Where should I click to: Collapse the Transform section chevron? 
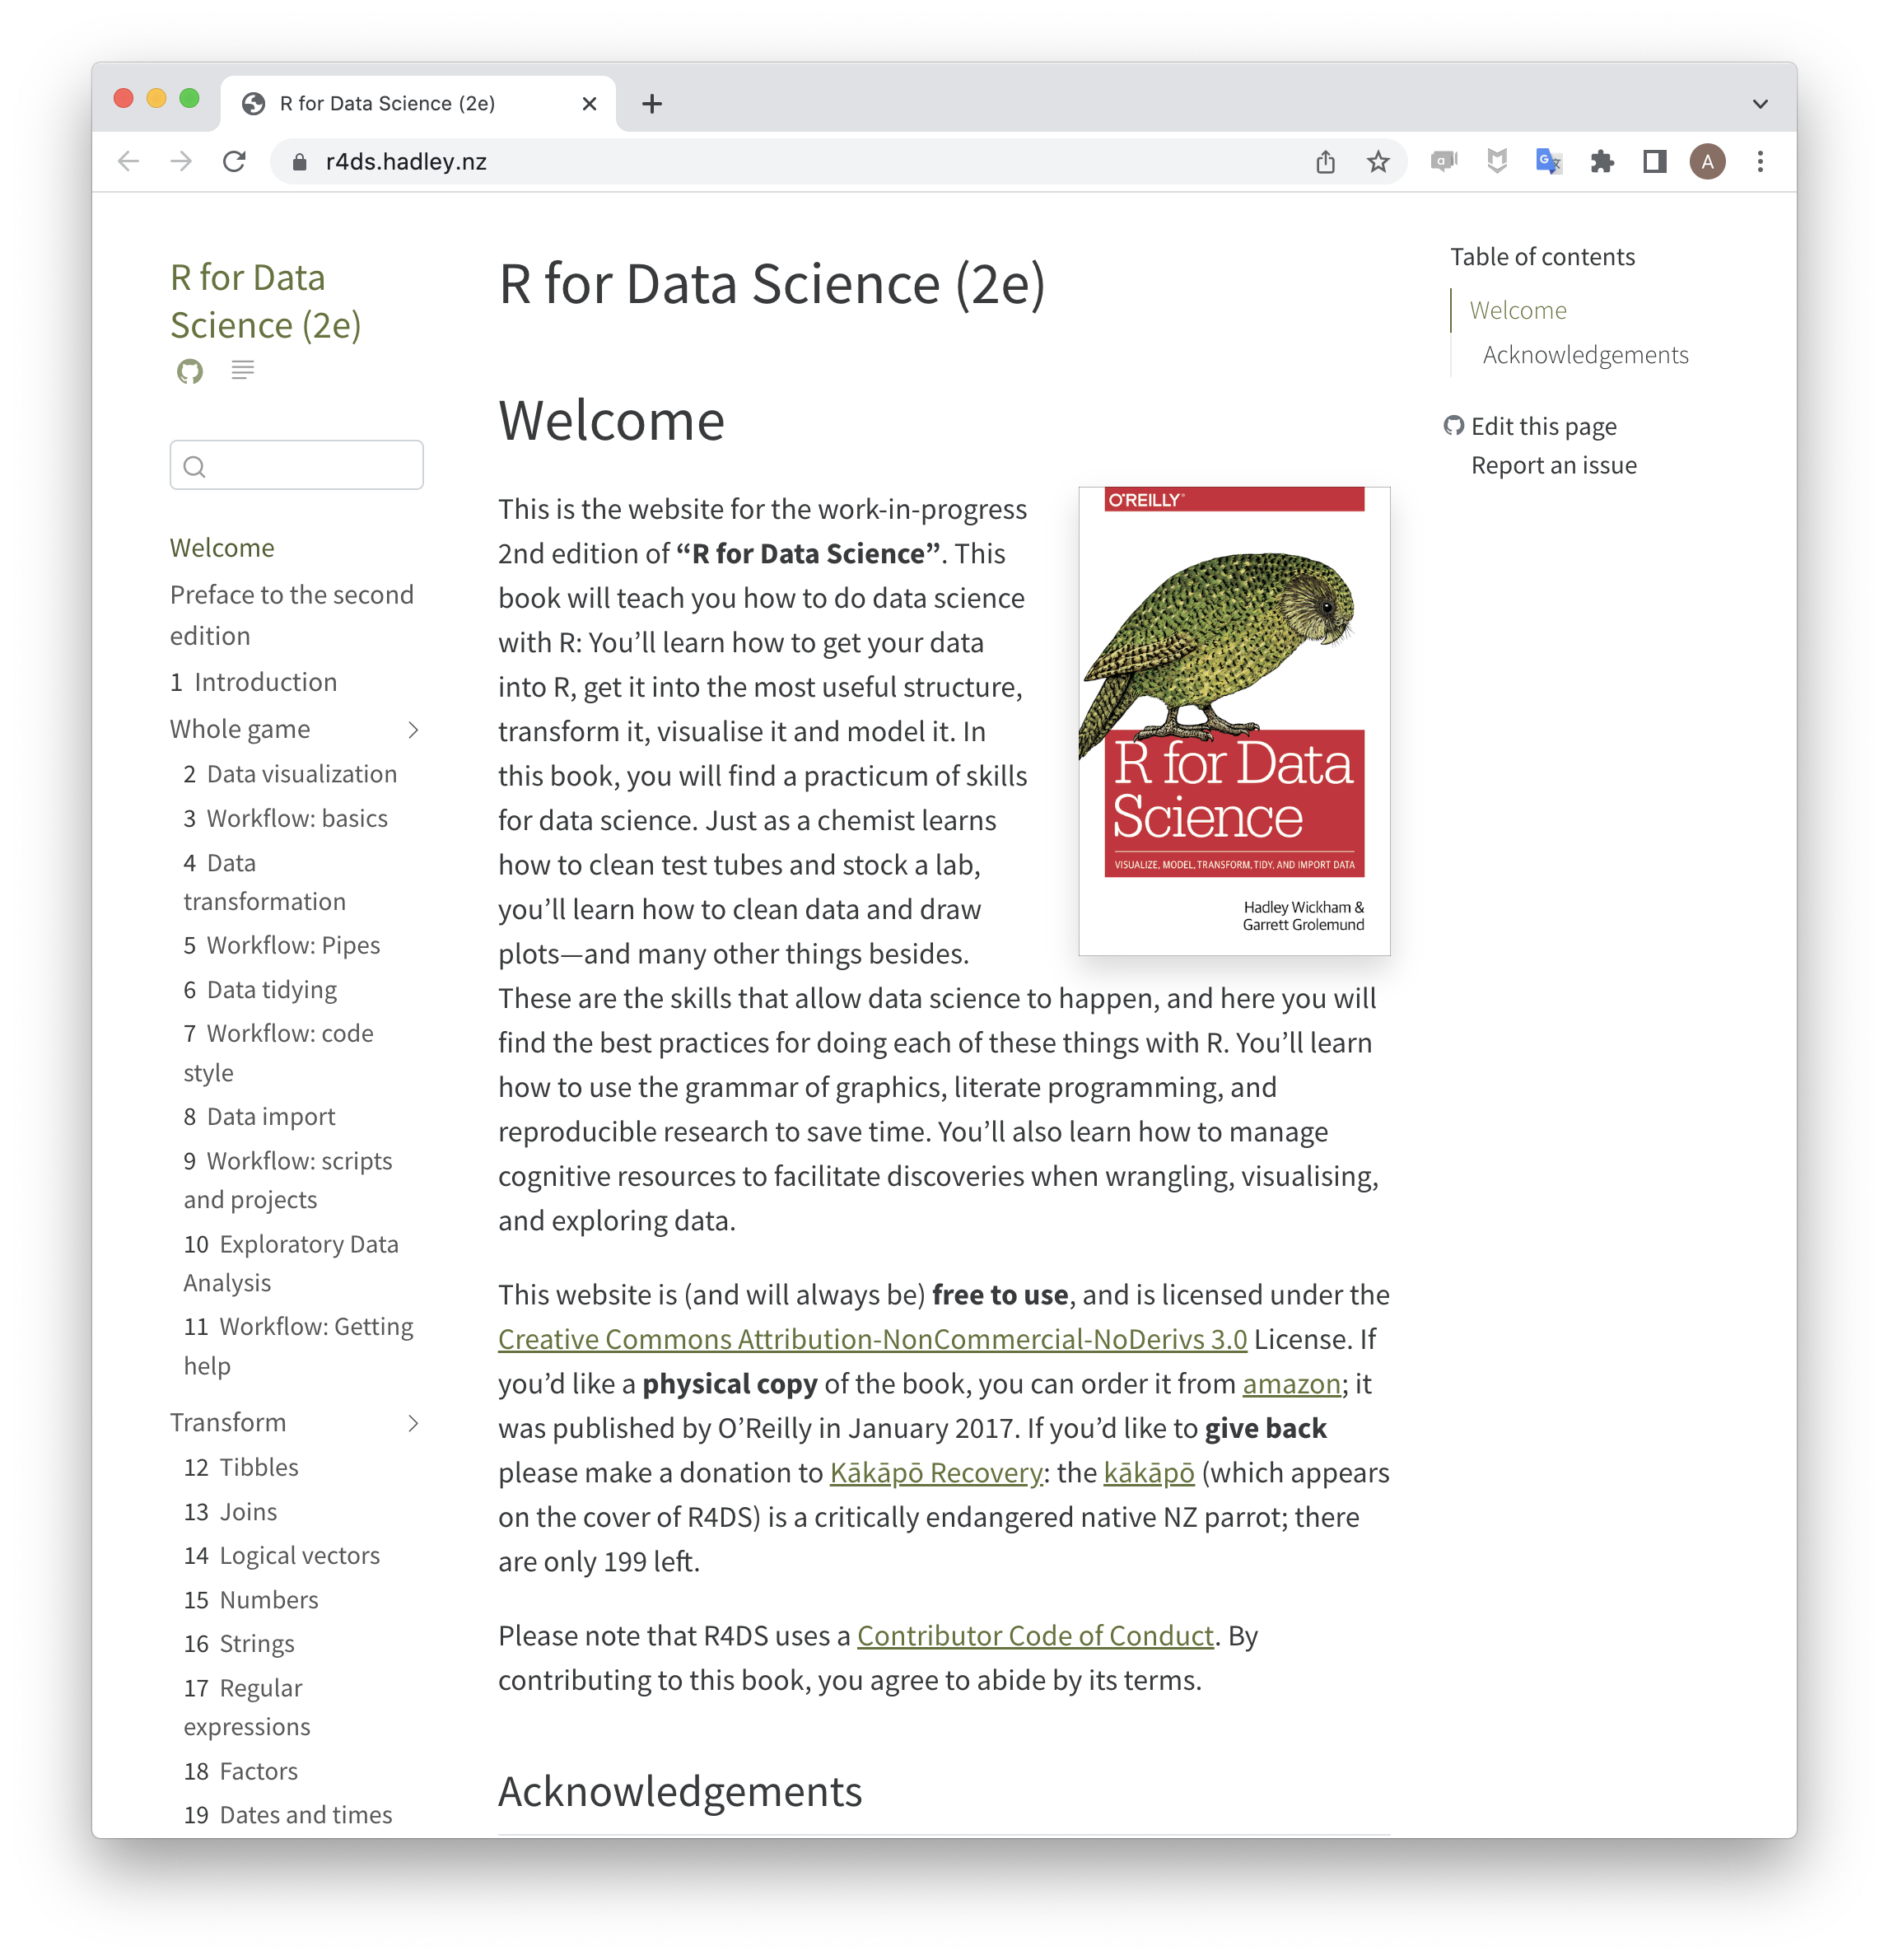click(x=413, y=1423)
